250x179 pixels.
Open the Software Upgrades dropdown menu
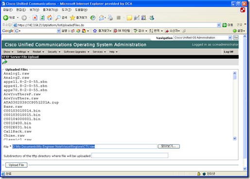76,52
